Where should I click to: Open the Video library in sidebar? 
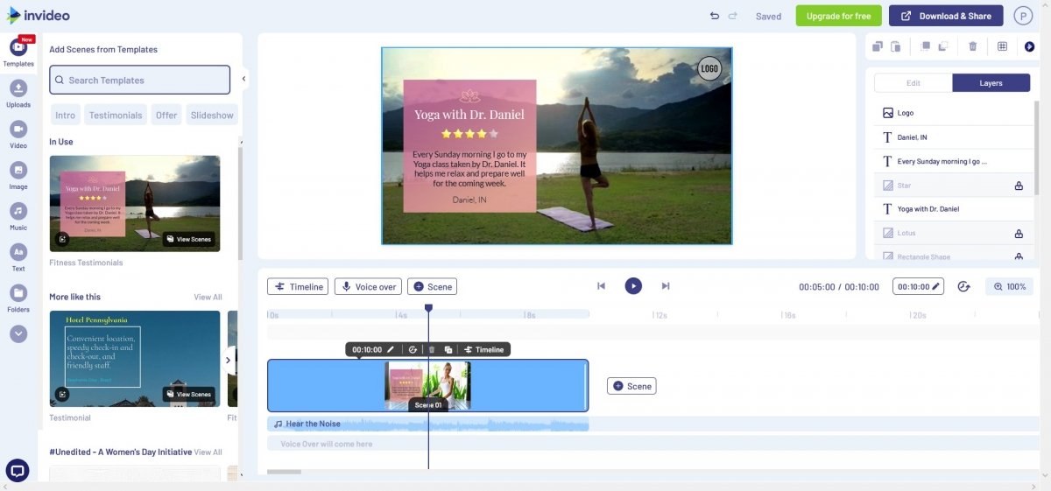pos(18,133)
